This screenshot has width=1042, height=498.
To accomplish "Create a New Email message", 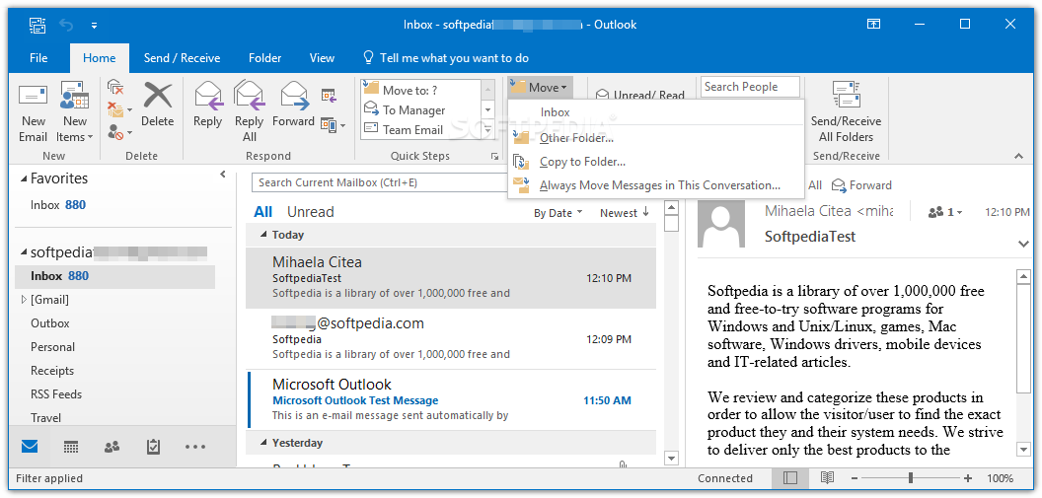I will (33, 111).
